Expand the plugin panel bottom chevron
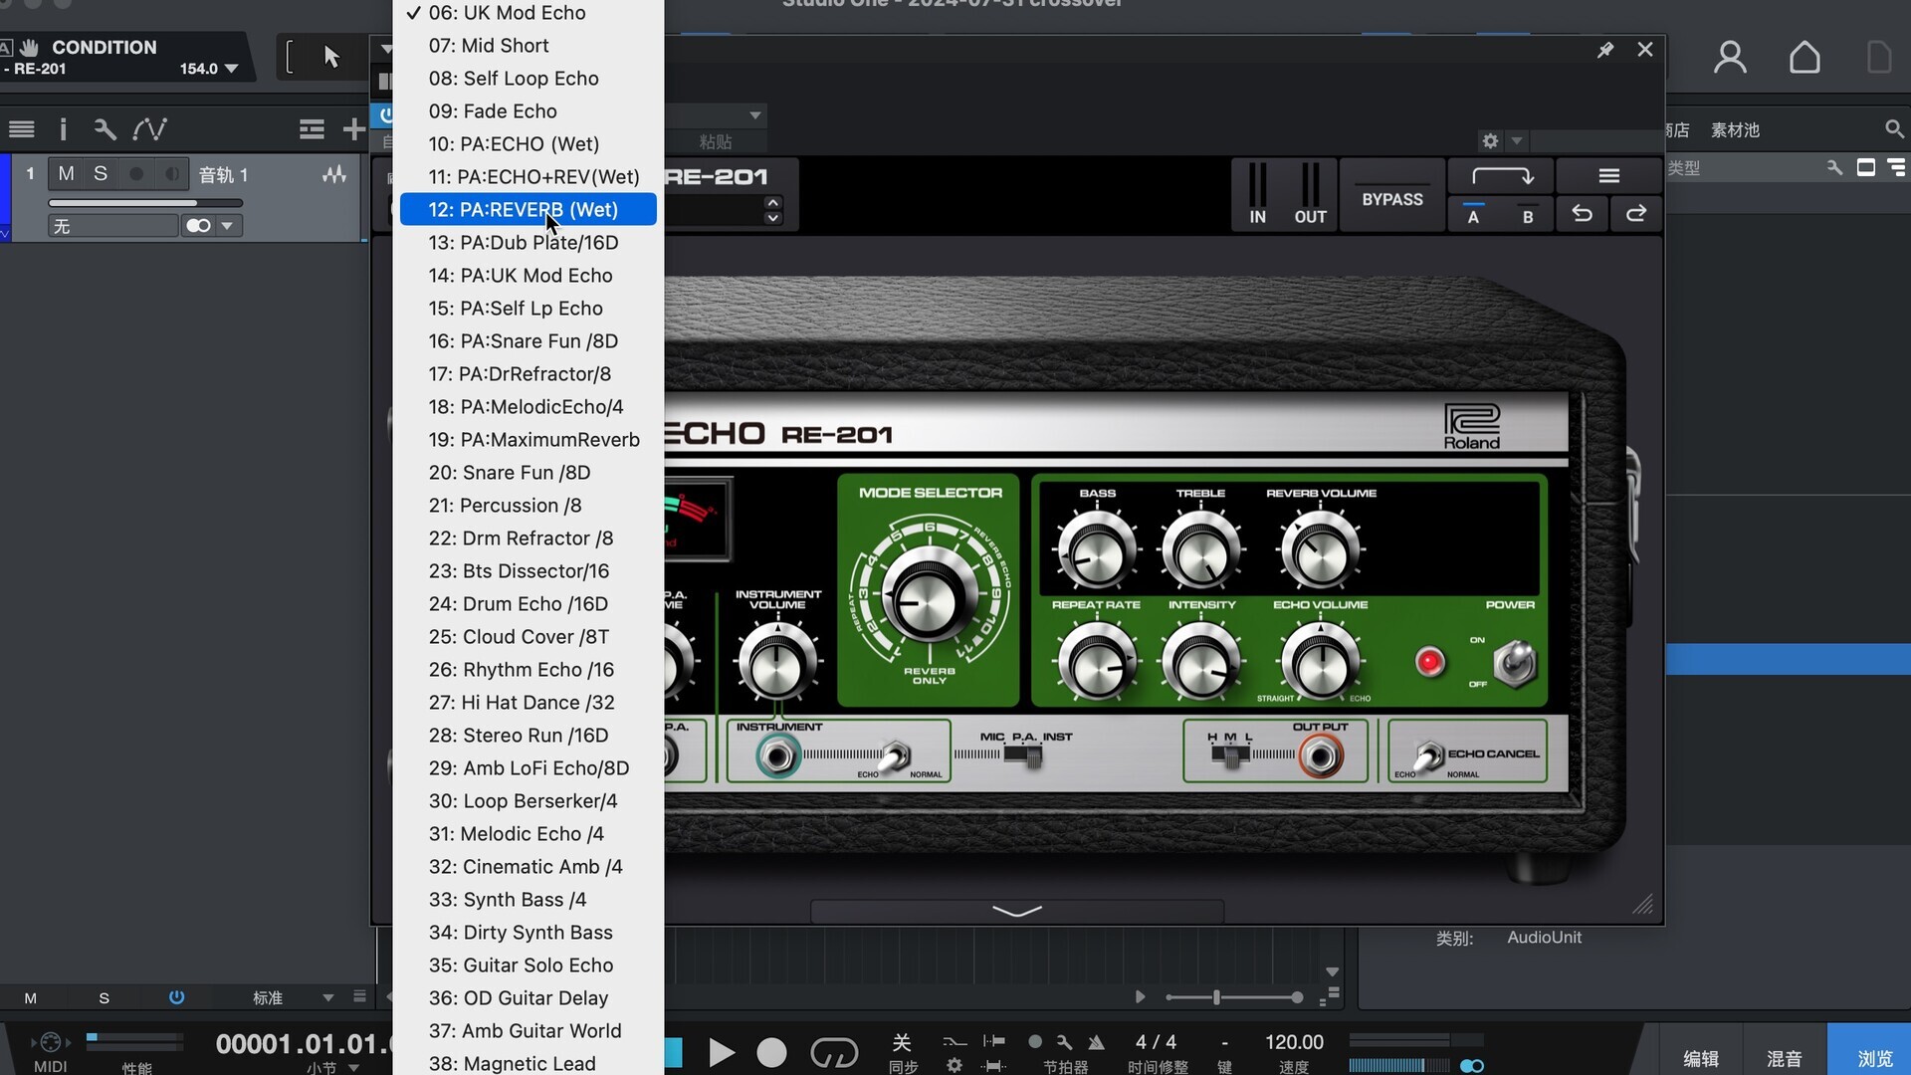 1016,911
